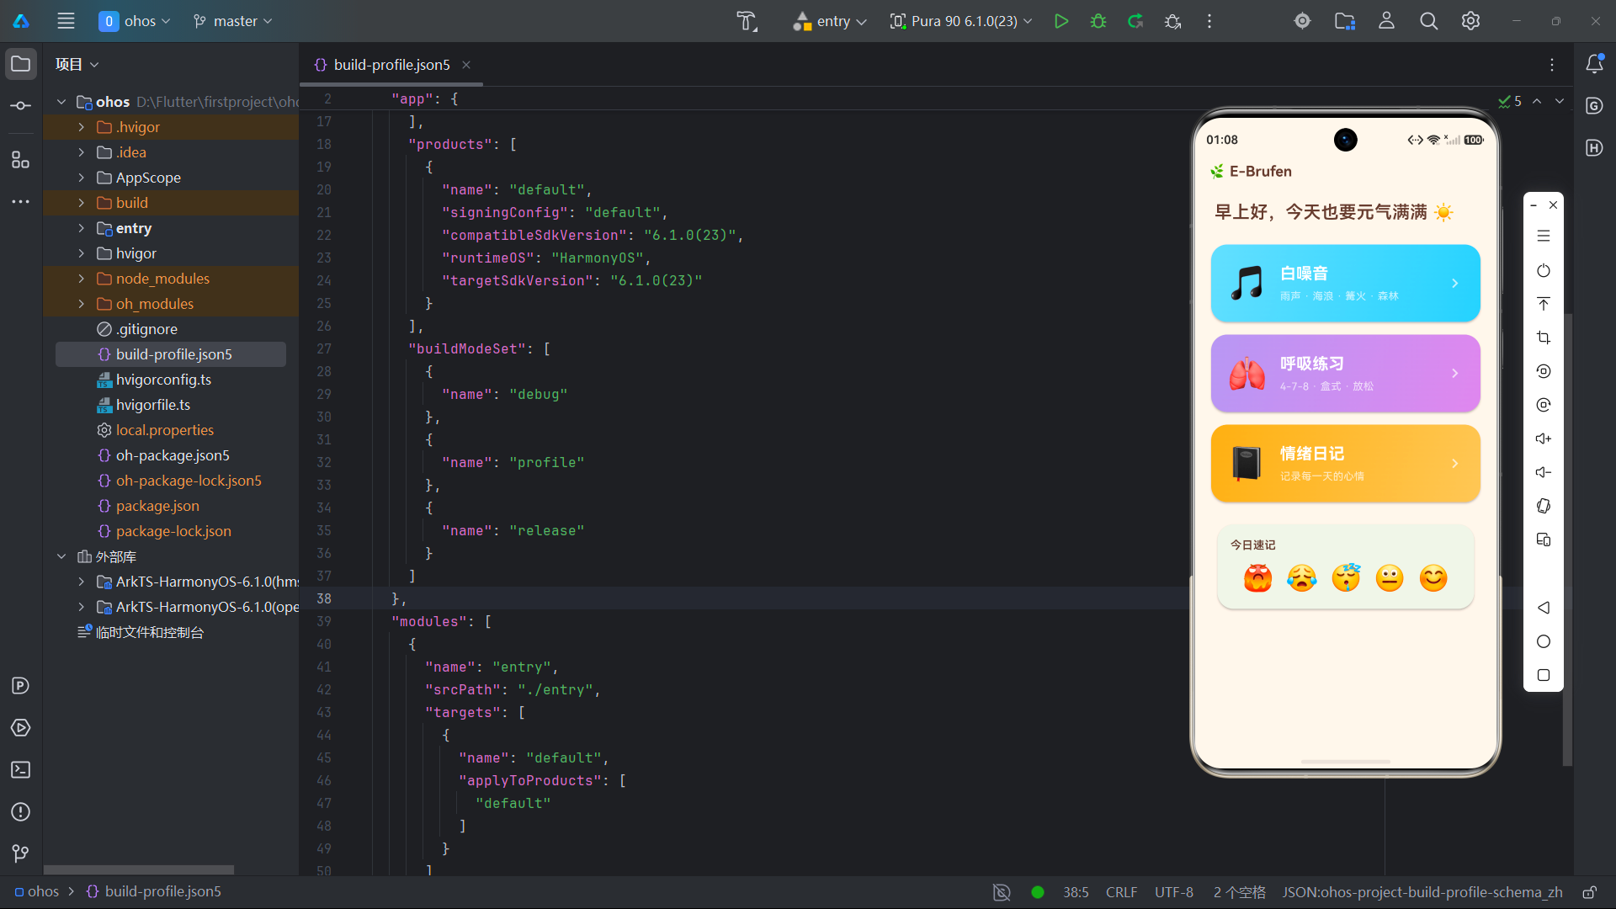Image resolution: width=1616 pixels, height=909 pixels.
Task: Start debugging with the bug icon
Action: click(1098, 21)
